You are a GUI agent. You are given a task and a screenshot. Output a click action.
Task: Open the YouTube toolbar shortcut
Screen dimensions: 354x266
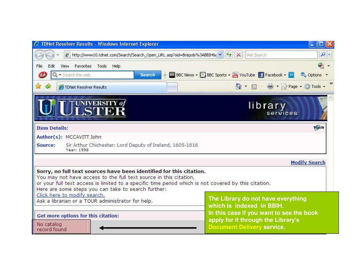tap(244, 75)
